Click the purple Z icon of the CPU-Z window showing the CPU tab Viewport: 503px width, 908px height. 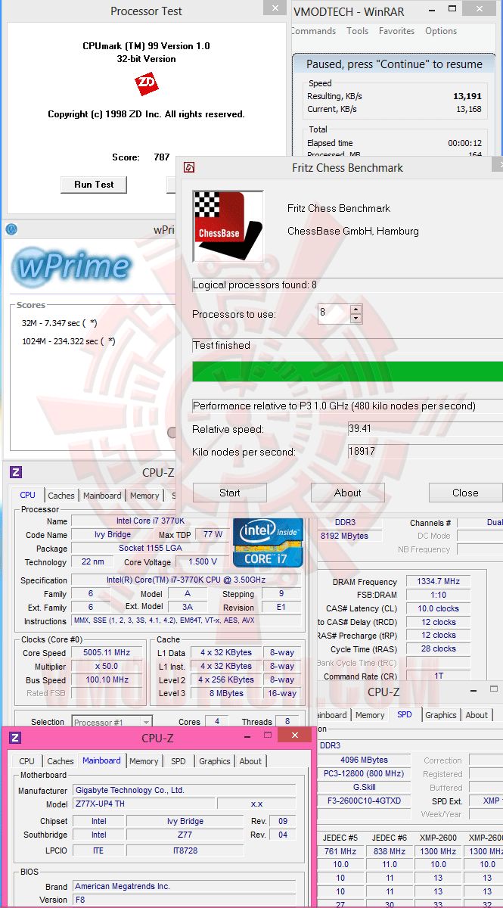click(x=16, y=472)
